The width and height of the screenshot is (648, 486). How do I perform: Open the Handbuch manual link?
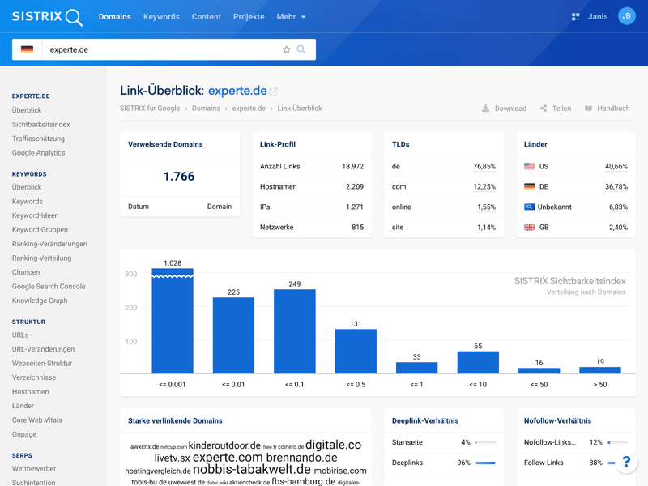[607, 109]
